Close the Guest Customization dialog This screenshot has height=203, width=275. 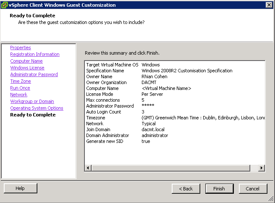click(x=269, y=5)
